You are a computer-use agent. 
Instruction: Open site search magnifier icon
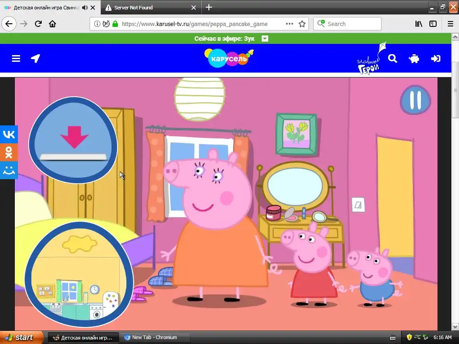pos(393,59)
